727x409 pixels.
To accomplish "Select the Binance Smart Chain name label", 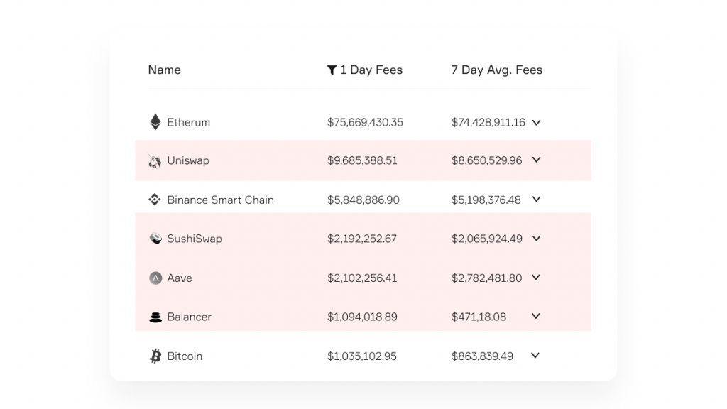I will (x=221, y=200).
